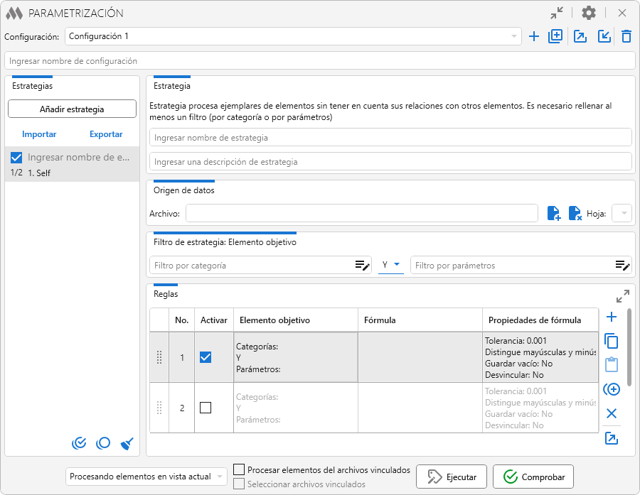640x495 pixels.
Task: Open the Y logical operator dropdown
Action: click(x=391, y=265)
